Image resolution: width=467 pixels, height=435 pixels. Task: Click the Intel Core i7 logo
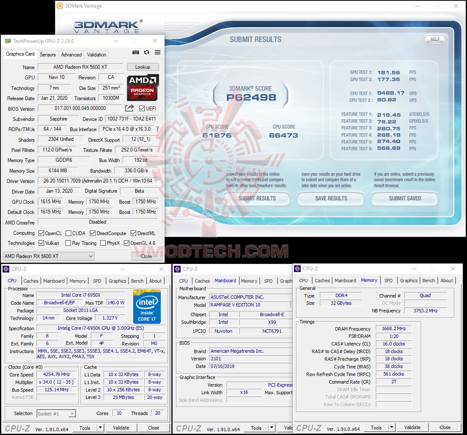147,306
